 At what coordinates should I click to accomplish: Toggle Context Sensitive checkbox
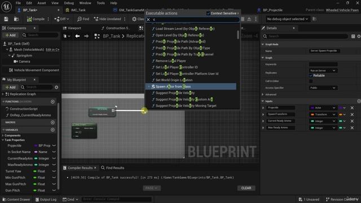[x=208, y=14]
